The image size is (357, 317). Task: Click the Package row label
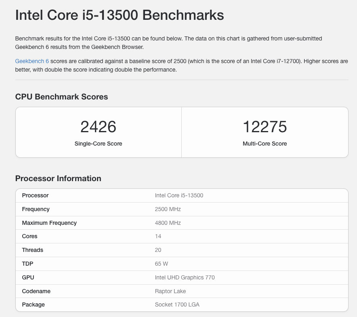pos(33,305)
